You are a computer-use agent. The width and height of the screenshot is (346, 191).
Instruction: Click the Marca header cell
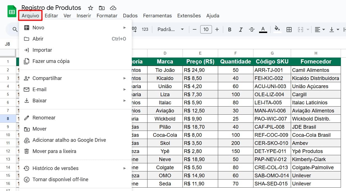coord(165,62)
